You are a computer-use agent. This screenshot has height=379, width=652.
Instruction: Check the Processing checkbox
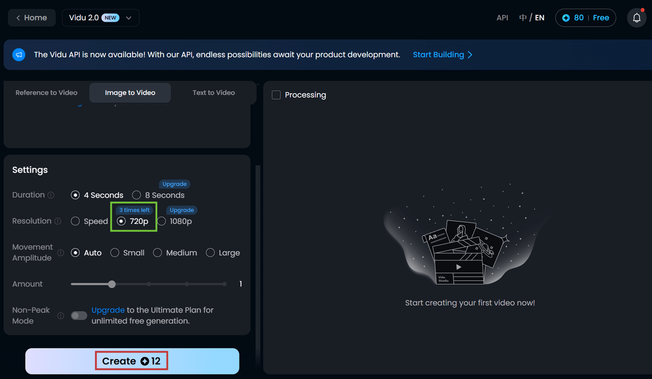pyautogui.click(x=276, y=95)
